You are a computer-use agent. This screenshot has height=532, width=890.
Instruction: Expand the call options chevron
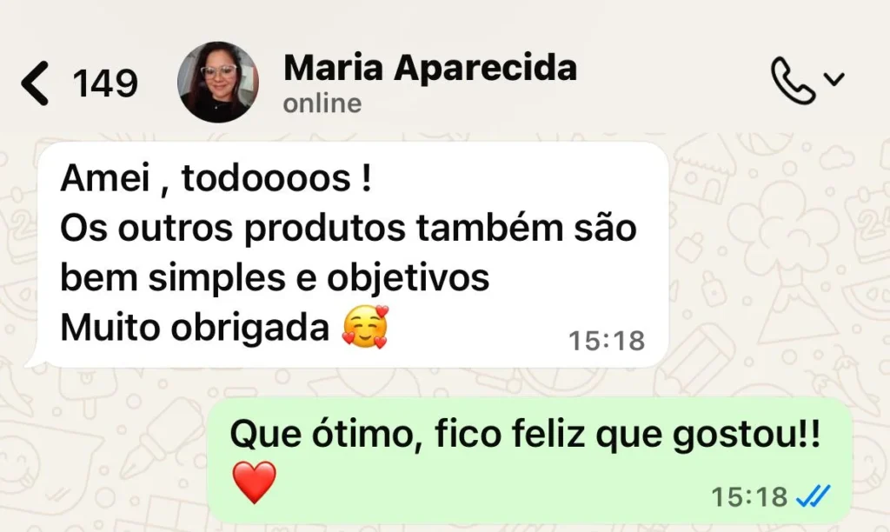point(834,79)
